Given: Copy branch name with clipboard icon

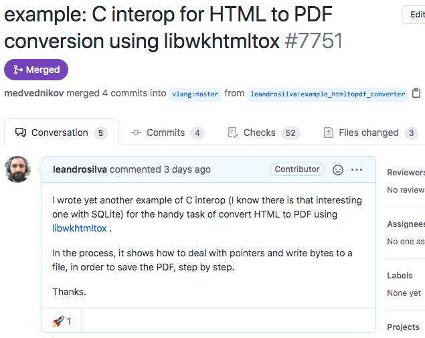Looking at the screenshot, I should pos(416,94).
